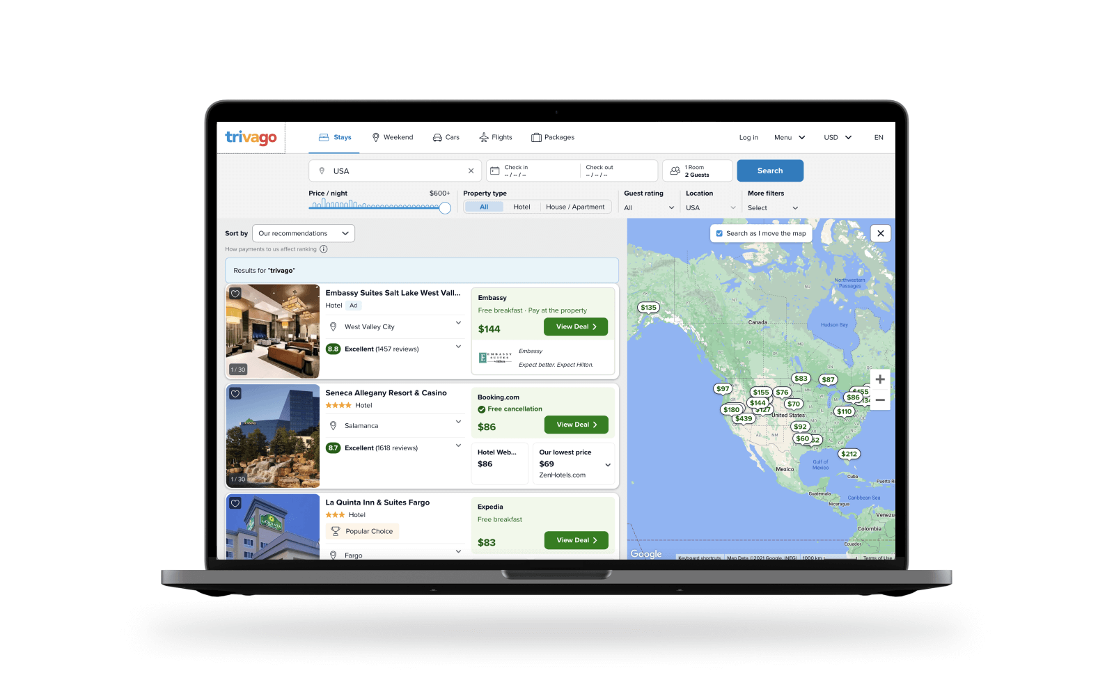Image resolution: width=1114 pixels, height=696 pixels.
Task: Open the Embassy Suites Salt Lake hotel title
Action: click(x=393, y=293)
